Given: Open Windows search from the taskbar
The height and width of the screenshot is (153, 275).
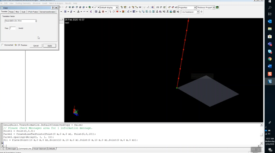Looking at the screenshot, I should (270, 7).
